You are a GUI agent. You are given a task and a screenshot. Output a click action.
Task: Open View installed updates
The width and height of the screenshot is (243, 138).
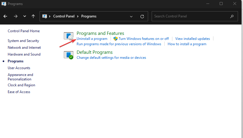click(192, 39)
